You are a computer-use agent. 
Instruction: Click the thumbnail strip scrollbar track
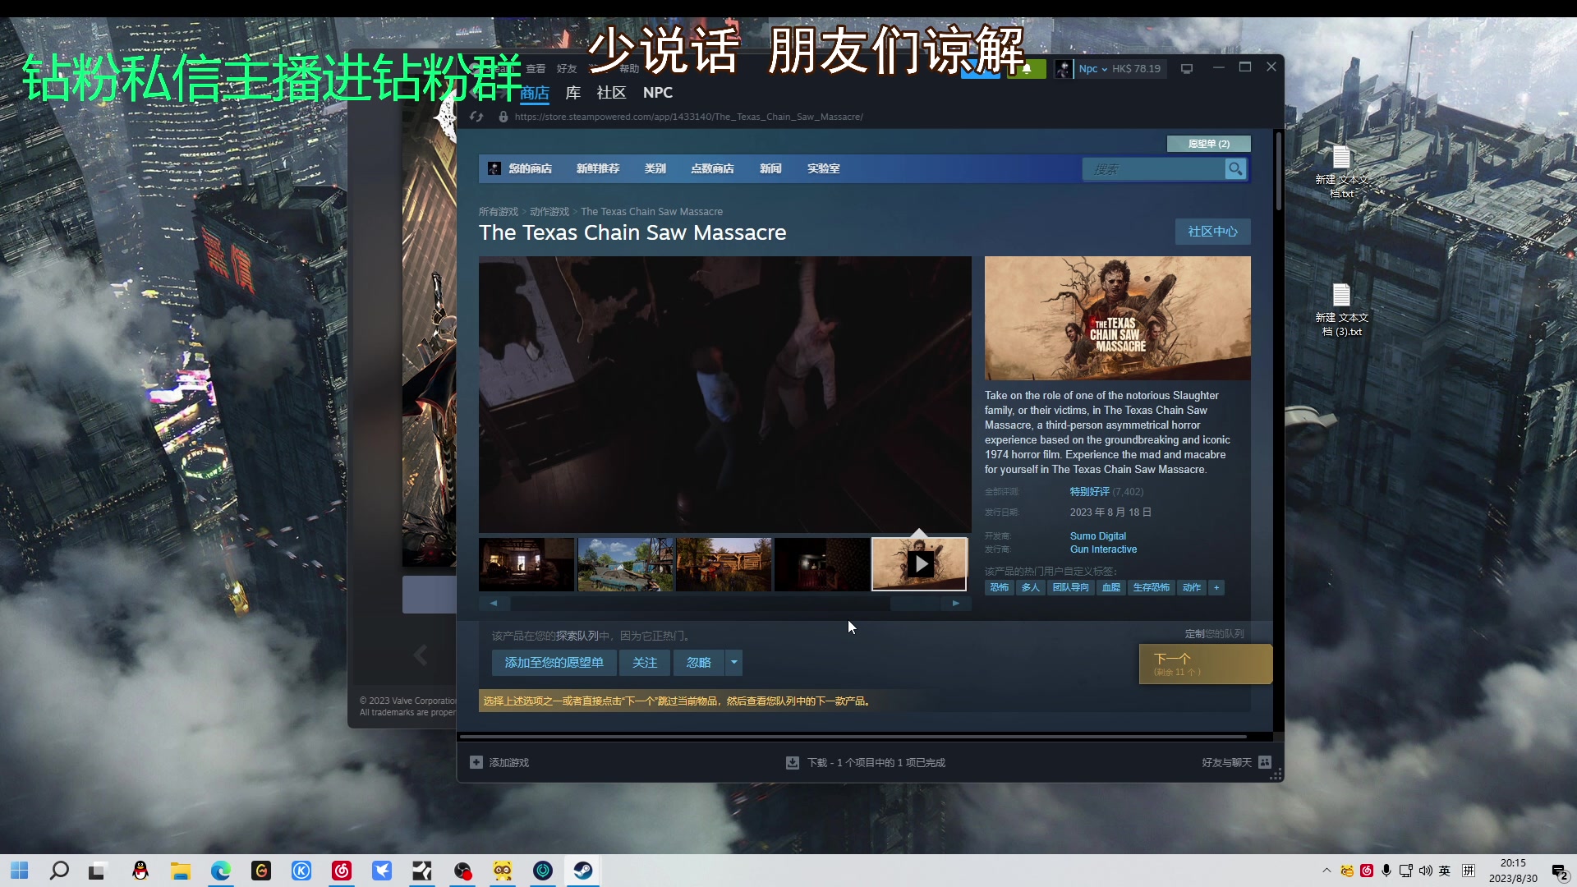click(698, 603)
